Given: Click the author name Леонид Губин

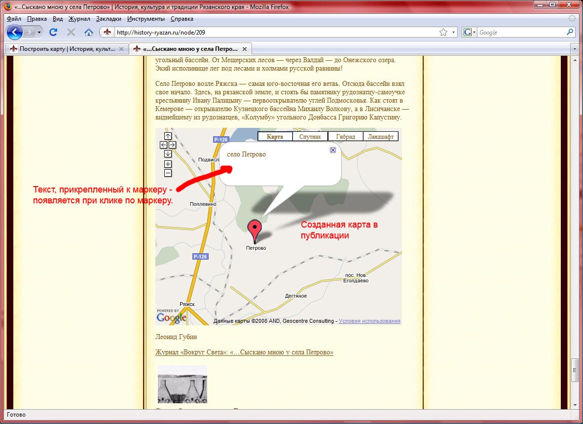Looking at the screenshot, I should coord(176,337).
